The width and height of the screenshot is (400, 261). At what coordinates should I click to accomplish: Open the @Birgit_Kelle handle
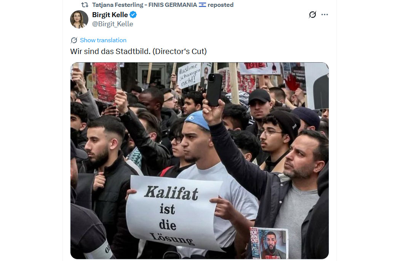112,24
